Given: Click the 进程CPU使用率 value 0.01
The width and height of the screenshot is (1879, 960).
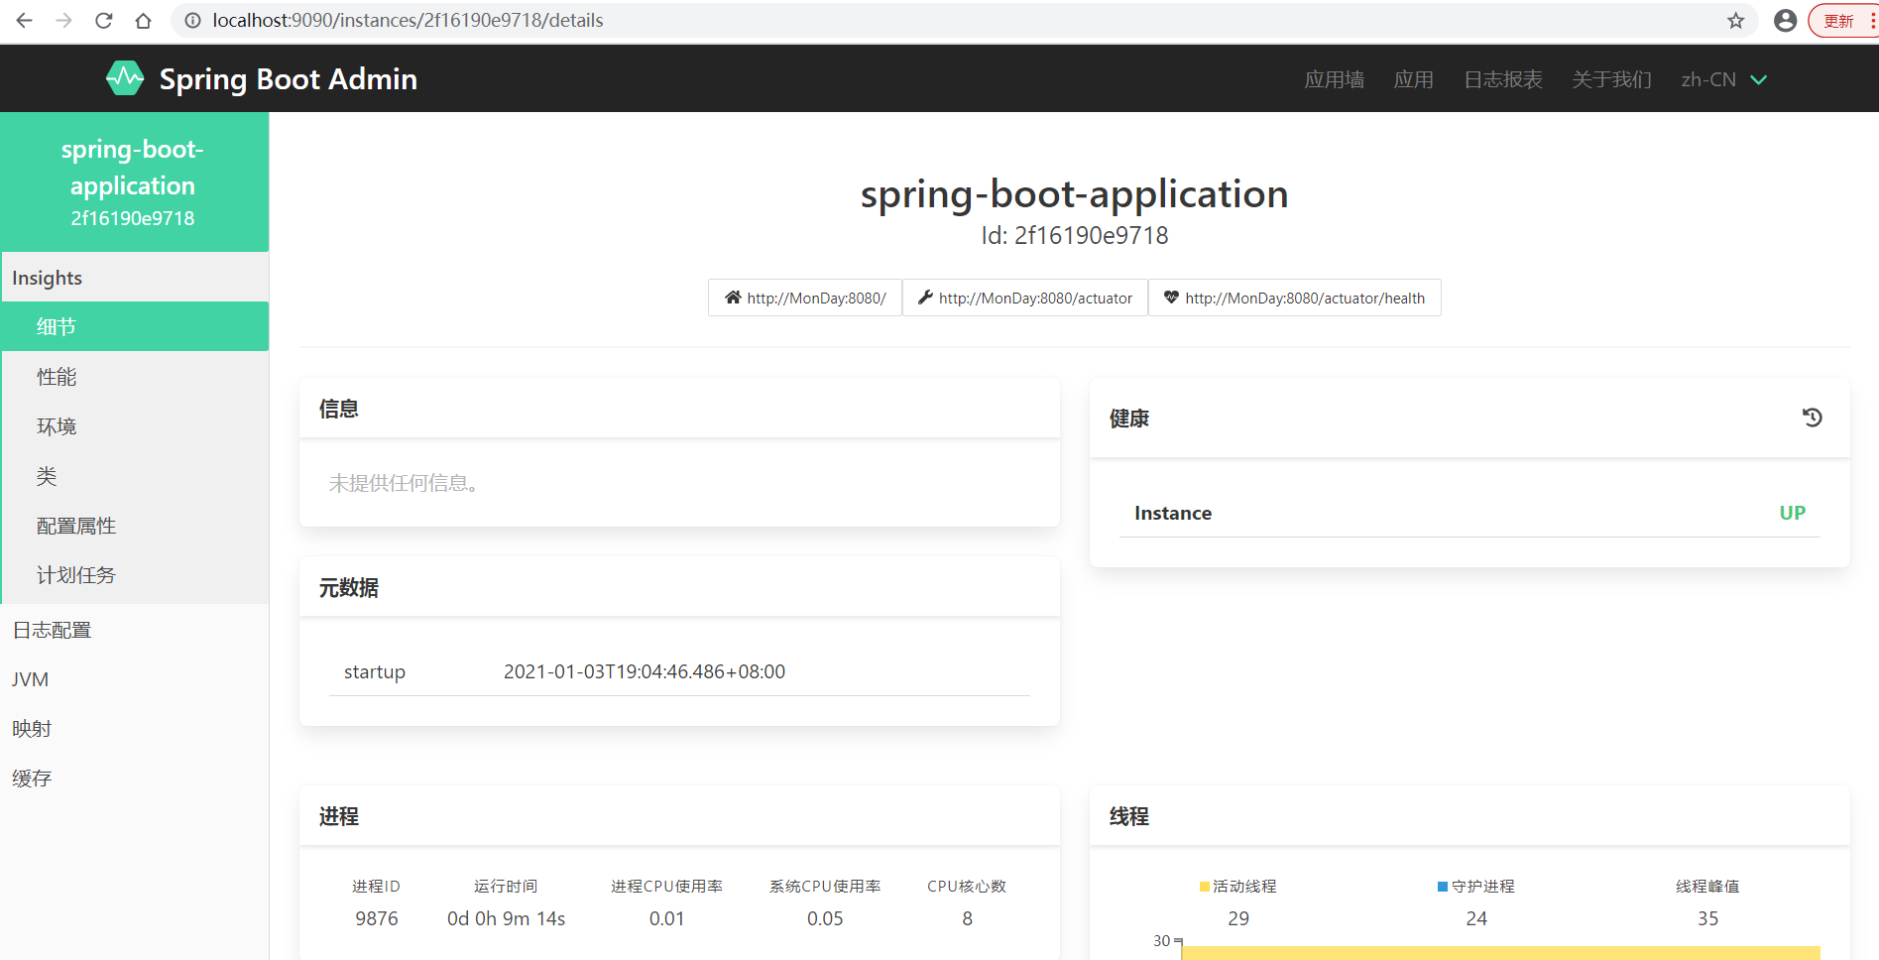Looking at the screenshot, I should coord(666,918).
